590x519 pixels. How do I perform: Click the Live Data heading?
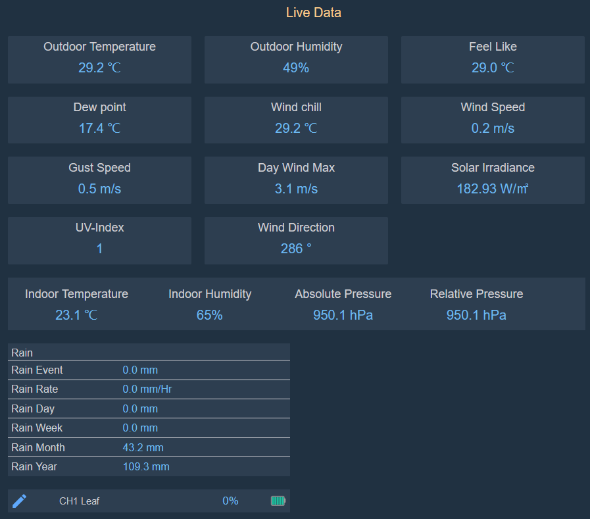(314, 12)
